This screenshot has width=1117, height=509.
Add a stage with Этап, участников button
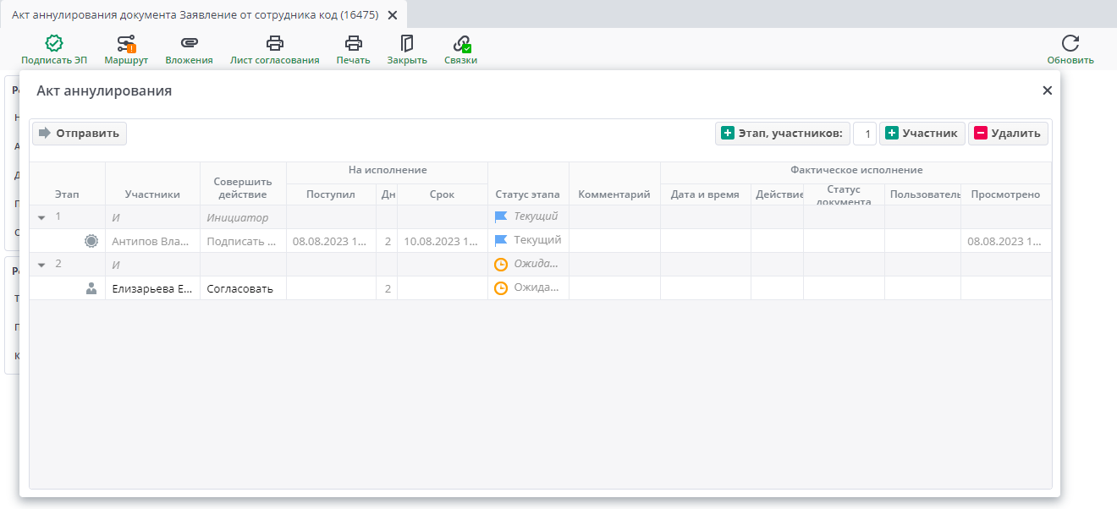[x=782, y=134]
